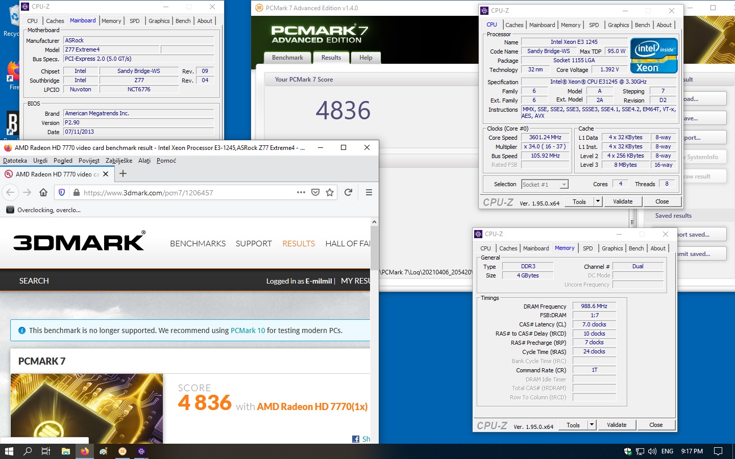Screen dimensions: 735x459
Task: Click the Facebook share icon
Action: 356,439
